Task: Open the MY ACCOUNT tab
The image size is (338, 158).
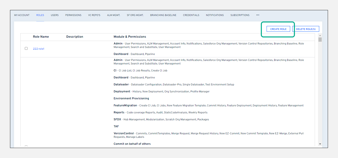Action: 22,15
